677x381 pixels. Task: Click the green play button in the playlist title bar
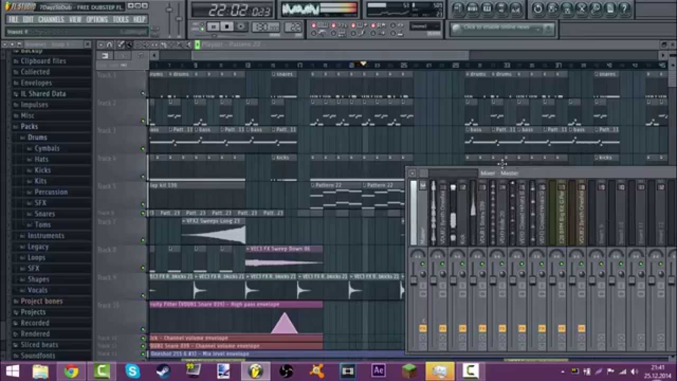click(197, 45)
